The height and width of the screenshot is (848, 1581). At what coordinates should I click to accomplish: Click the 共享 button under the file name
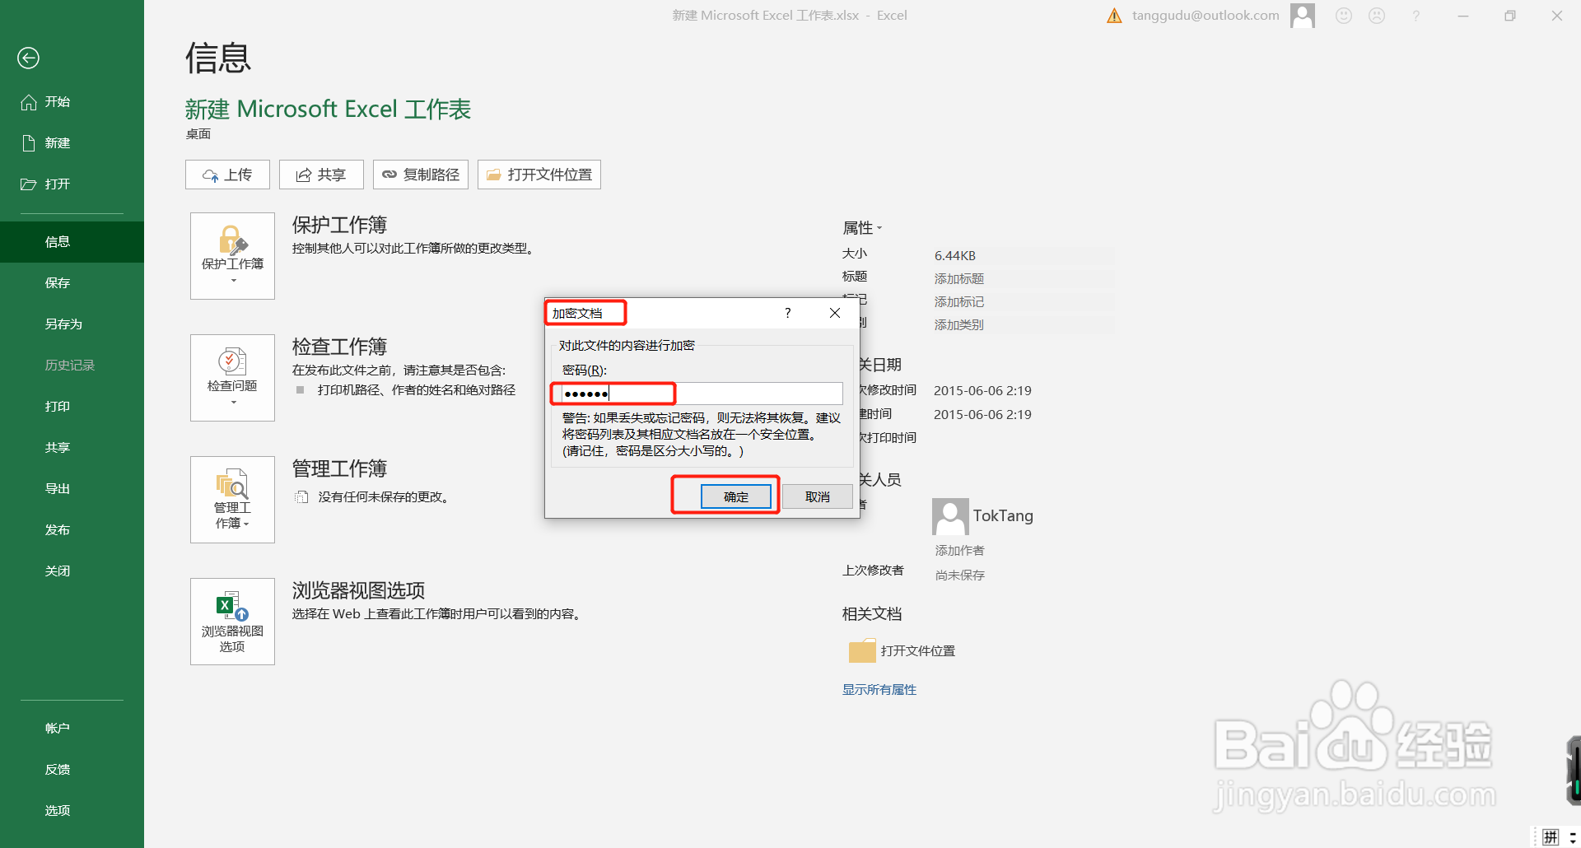tap(321, 175)
